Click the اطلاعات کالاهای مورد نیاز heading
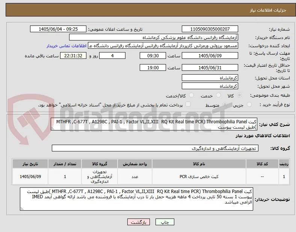The image size is (296, 232). (x=263, y=136)
